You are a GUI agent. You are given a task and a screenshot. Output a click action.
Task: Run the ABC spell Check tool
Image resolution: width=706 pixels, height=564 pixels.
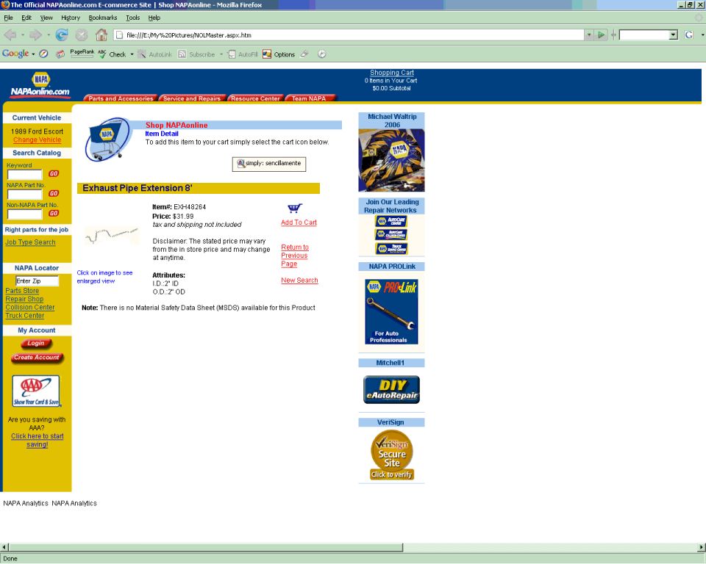click(x=112, y=54)
